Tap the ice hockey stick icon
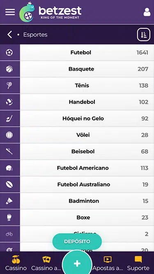Screen dimensions: 154x274 (9, 118)
